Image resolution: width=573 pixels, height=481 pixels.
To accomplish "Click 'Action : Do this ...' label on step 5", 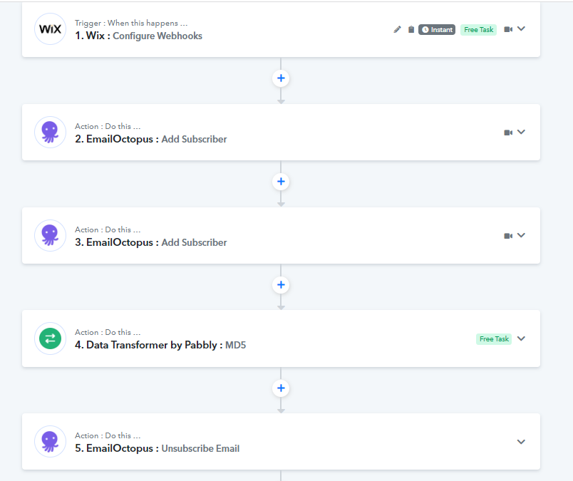I will (x=108, y=435).
